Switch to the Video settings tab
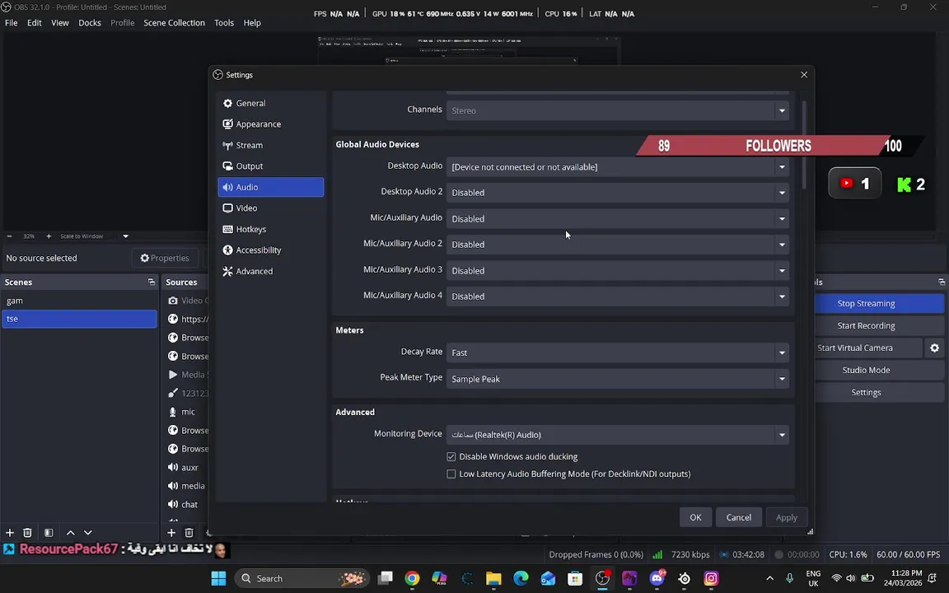Screen dimensions: 949x593 click(x=270, y=208)
